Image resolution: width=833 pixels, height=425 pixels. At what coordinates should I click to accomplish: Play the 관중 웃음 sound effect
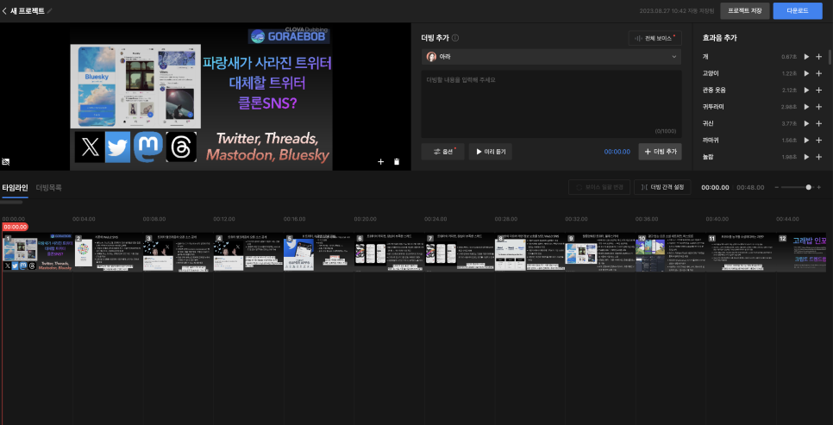[x=806, y=90]
